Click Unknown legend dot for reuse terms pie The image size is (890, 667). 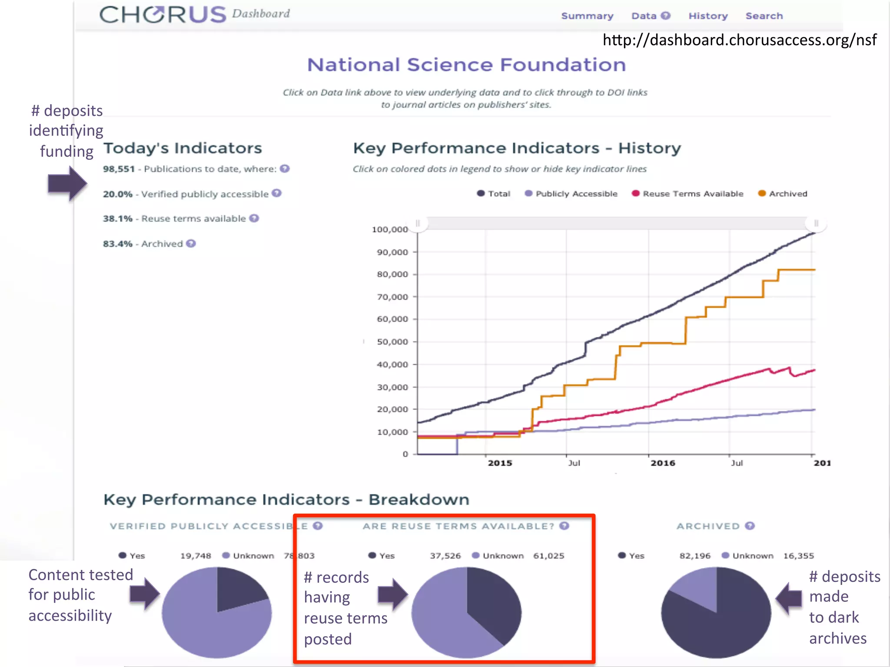click(x=476, y=555)
